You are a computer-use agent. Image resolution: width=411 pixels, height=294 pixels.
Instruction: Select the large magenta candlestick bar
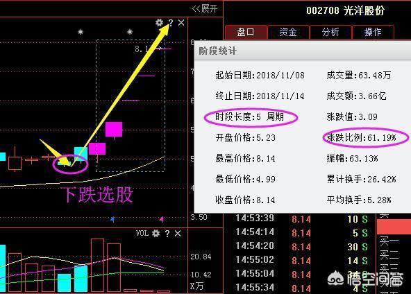click(114, 130)
